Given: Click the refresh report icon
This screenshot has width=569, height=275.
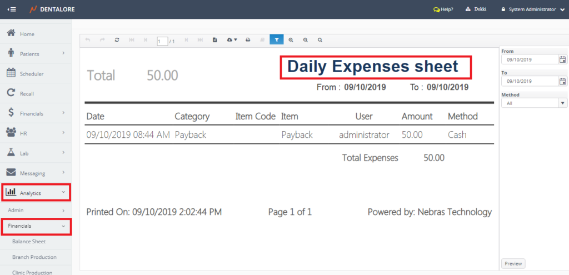Looking at the screenshot, I should click(x=117, y=40).
